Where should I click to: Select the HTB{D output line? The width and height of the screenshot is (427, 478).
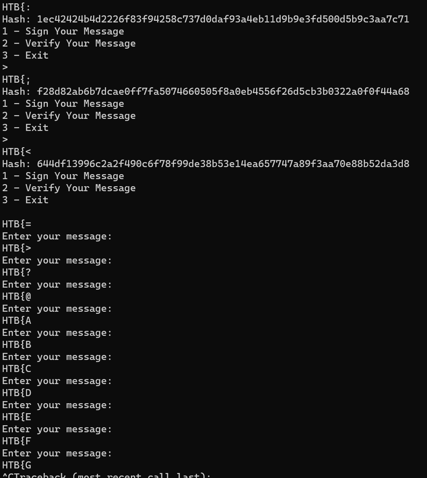17,393
